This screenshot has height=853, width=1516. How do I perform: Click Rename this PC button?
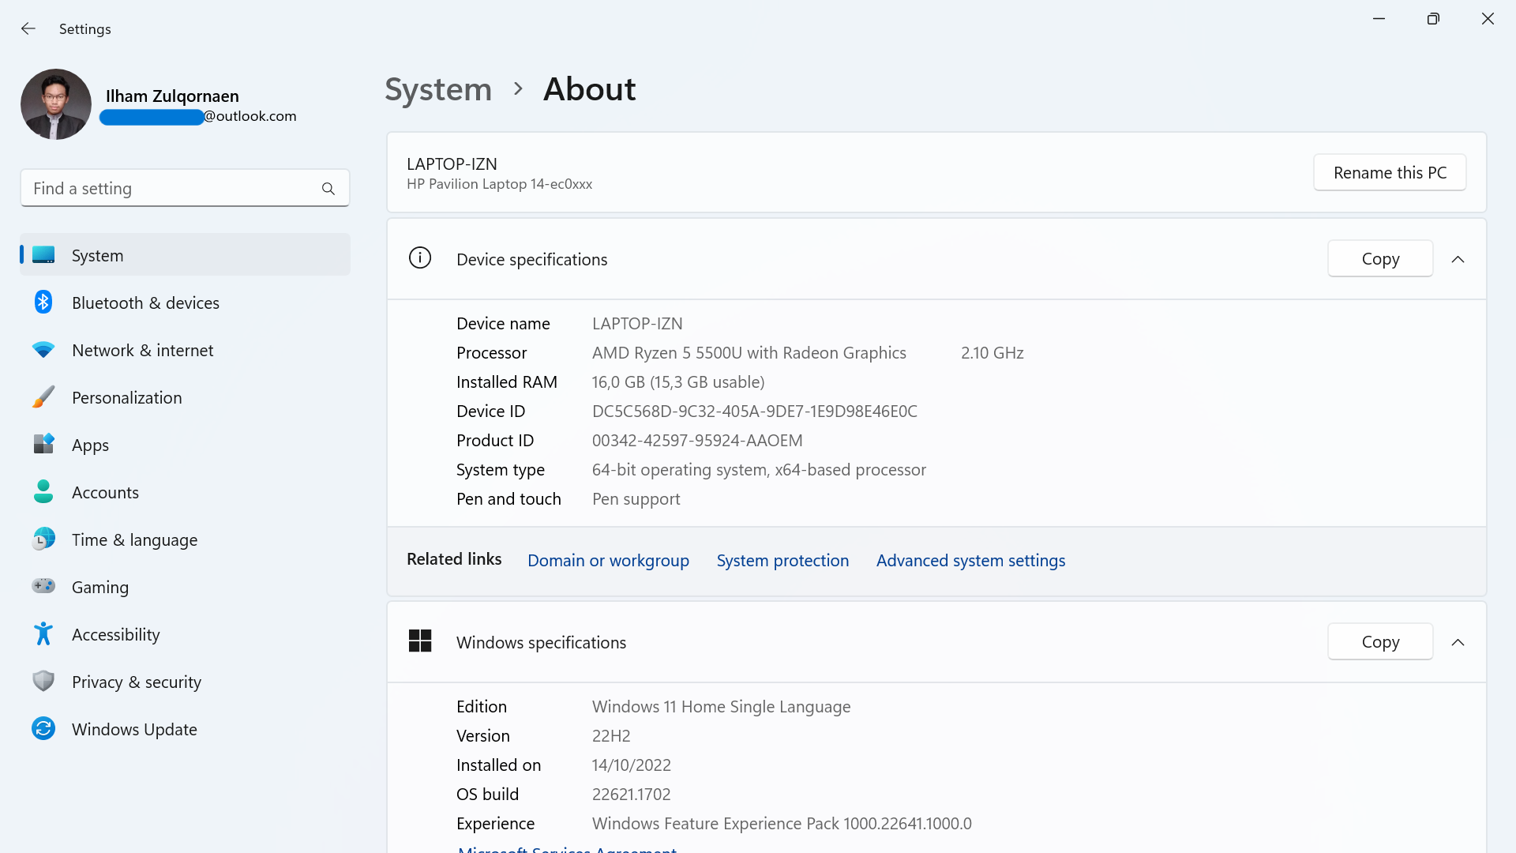pyautogui.click(x=1390, y=172)
